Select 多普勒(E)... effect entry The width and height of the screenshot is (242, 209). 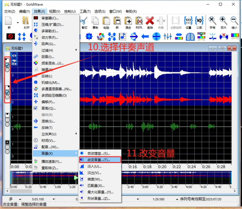click(x=56, y=31)
